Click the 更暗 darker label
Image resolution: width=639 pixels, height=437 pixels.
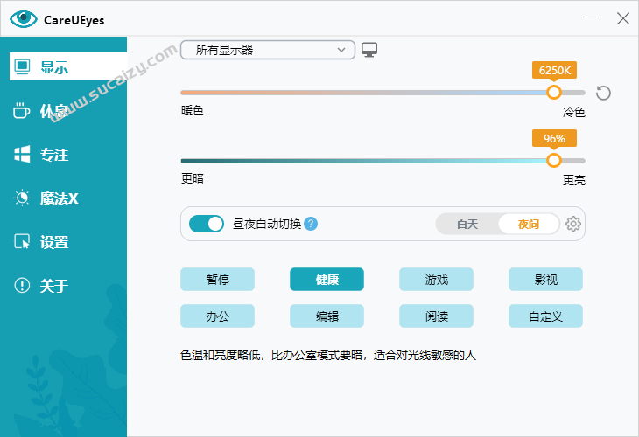pyautogui.click(x=193, y=178)
